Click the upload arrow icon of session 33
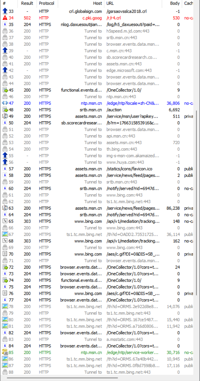200x381 pixels. point(5,11)
